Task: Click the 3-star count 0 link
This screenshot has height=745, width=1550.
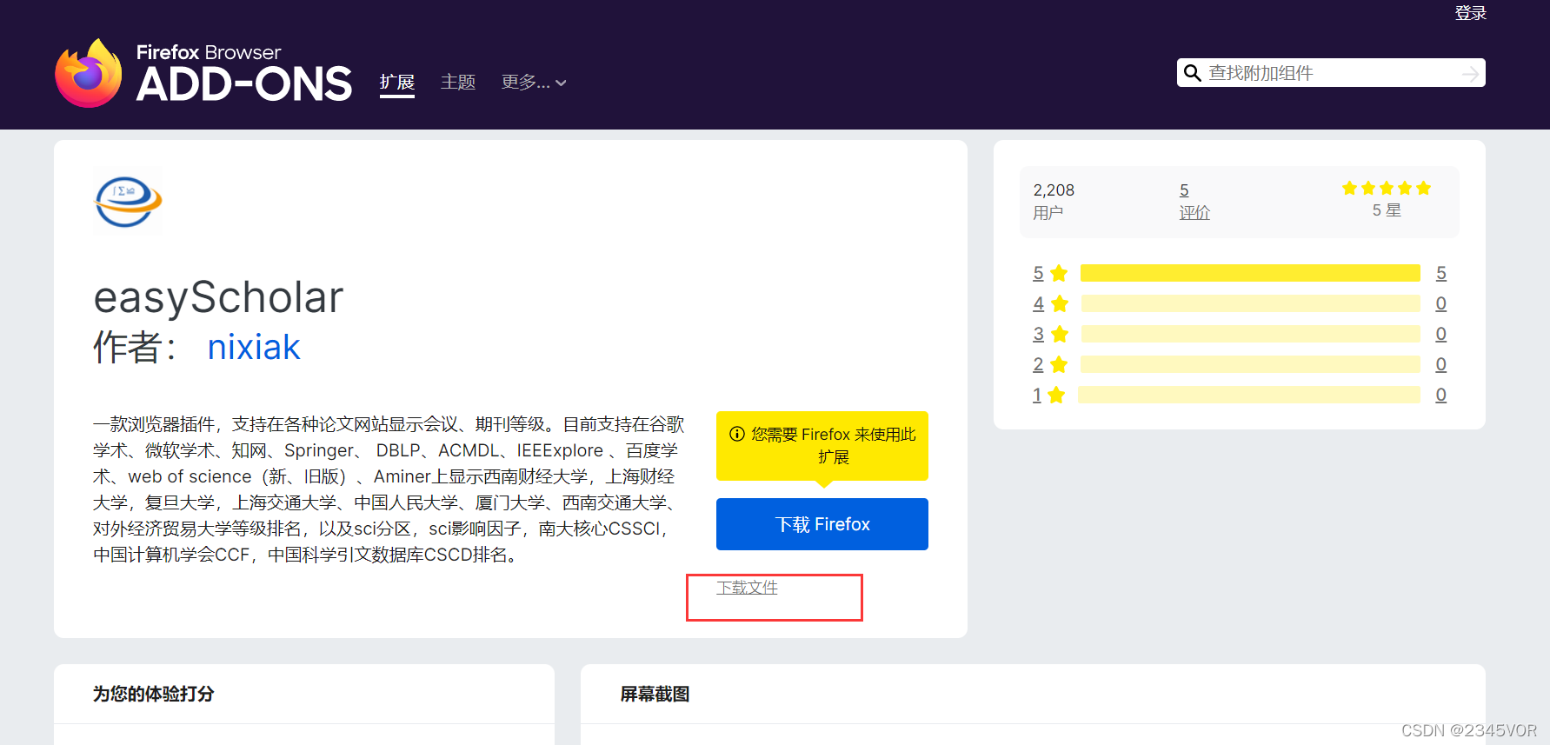Action: point(1441,334)
